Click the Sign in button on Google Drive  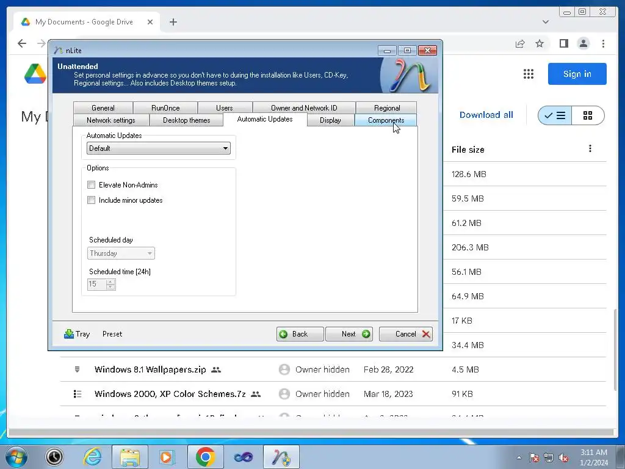(577, 74)
